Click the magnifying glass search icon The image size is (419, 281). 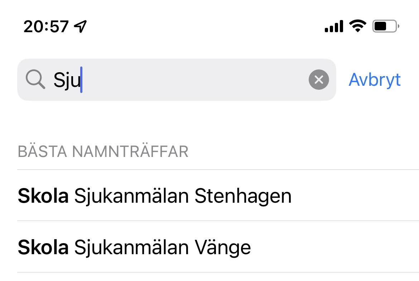coord(35,79)
